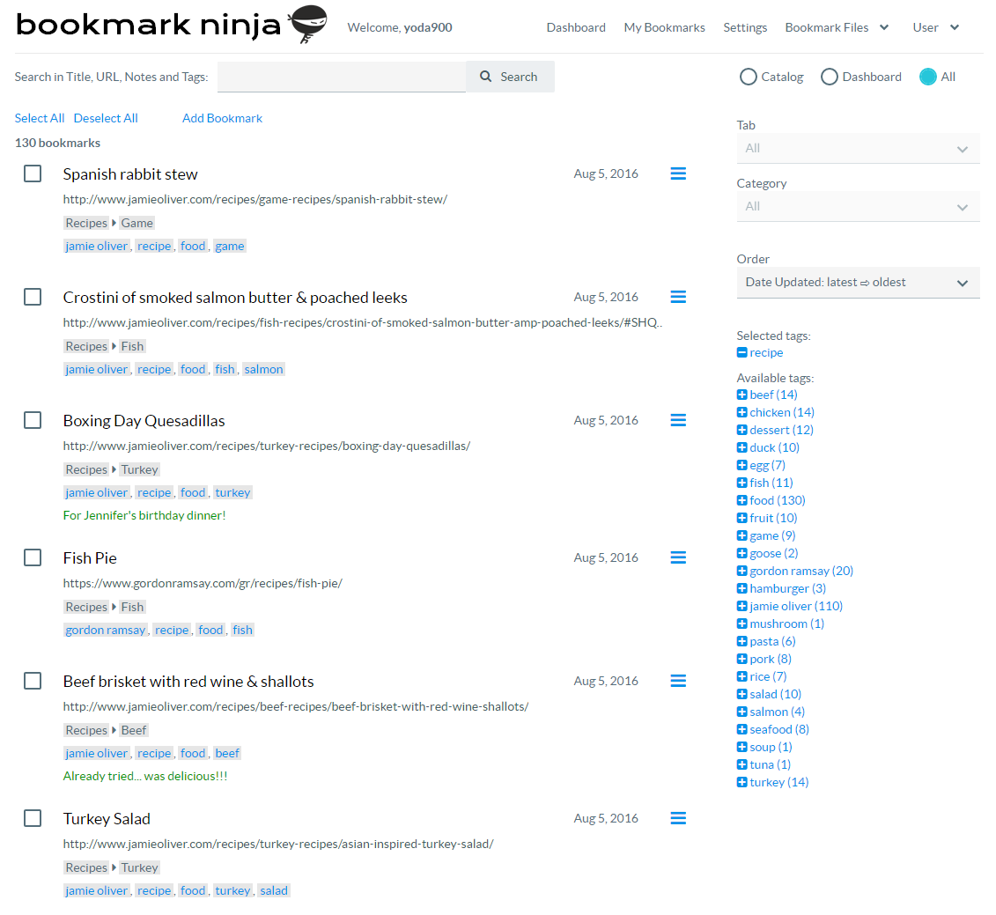Open the Settings menu item

pyautogui.click(x=745, y=27)
